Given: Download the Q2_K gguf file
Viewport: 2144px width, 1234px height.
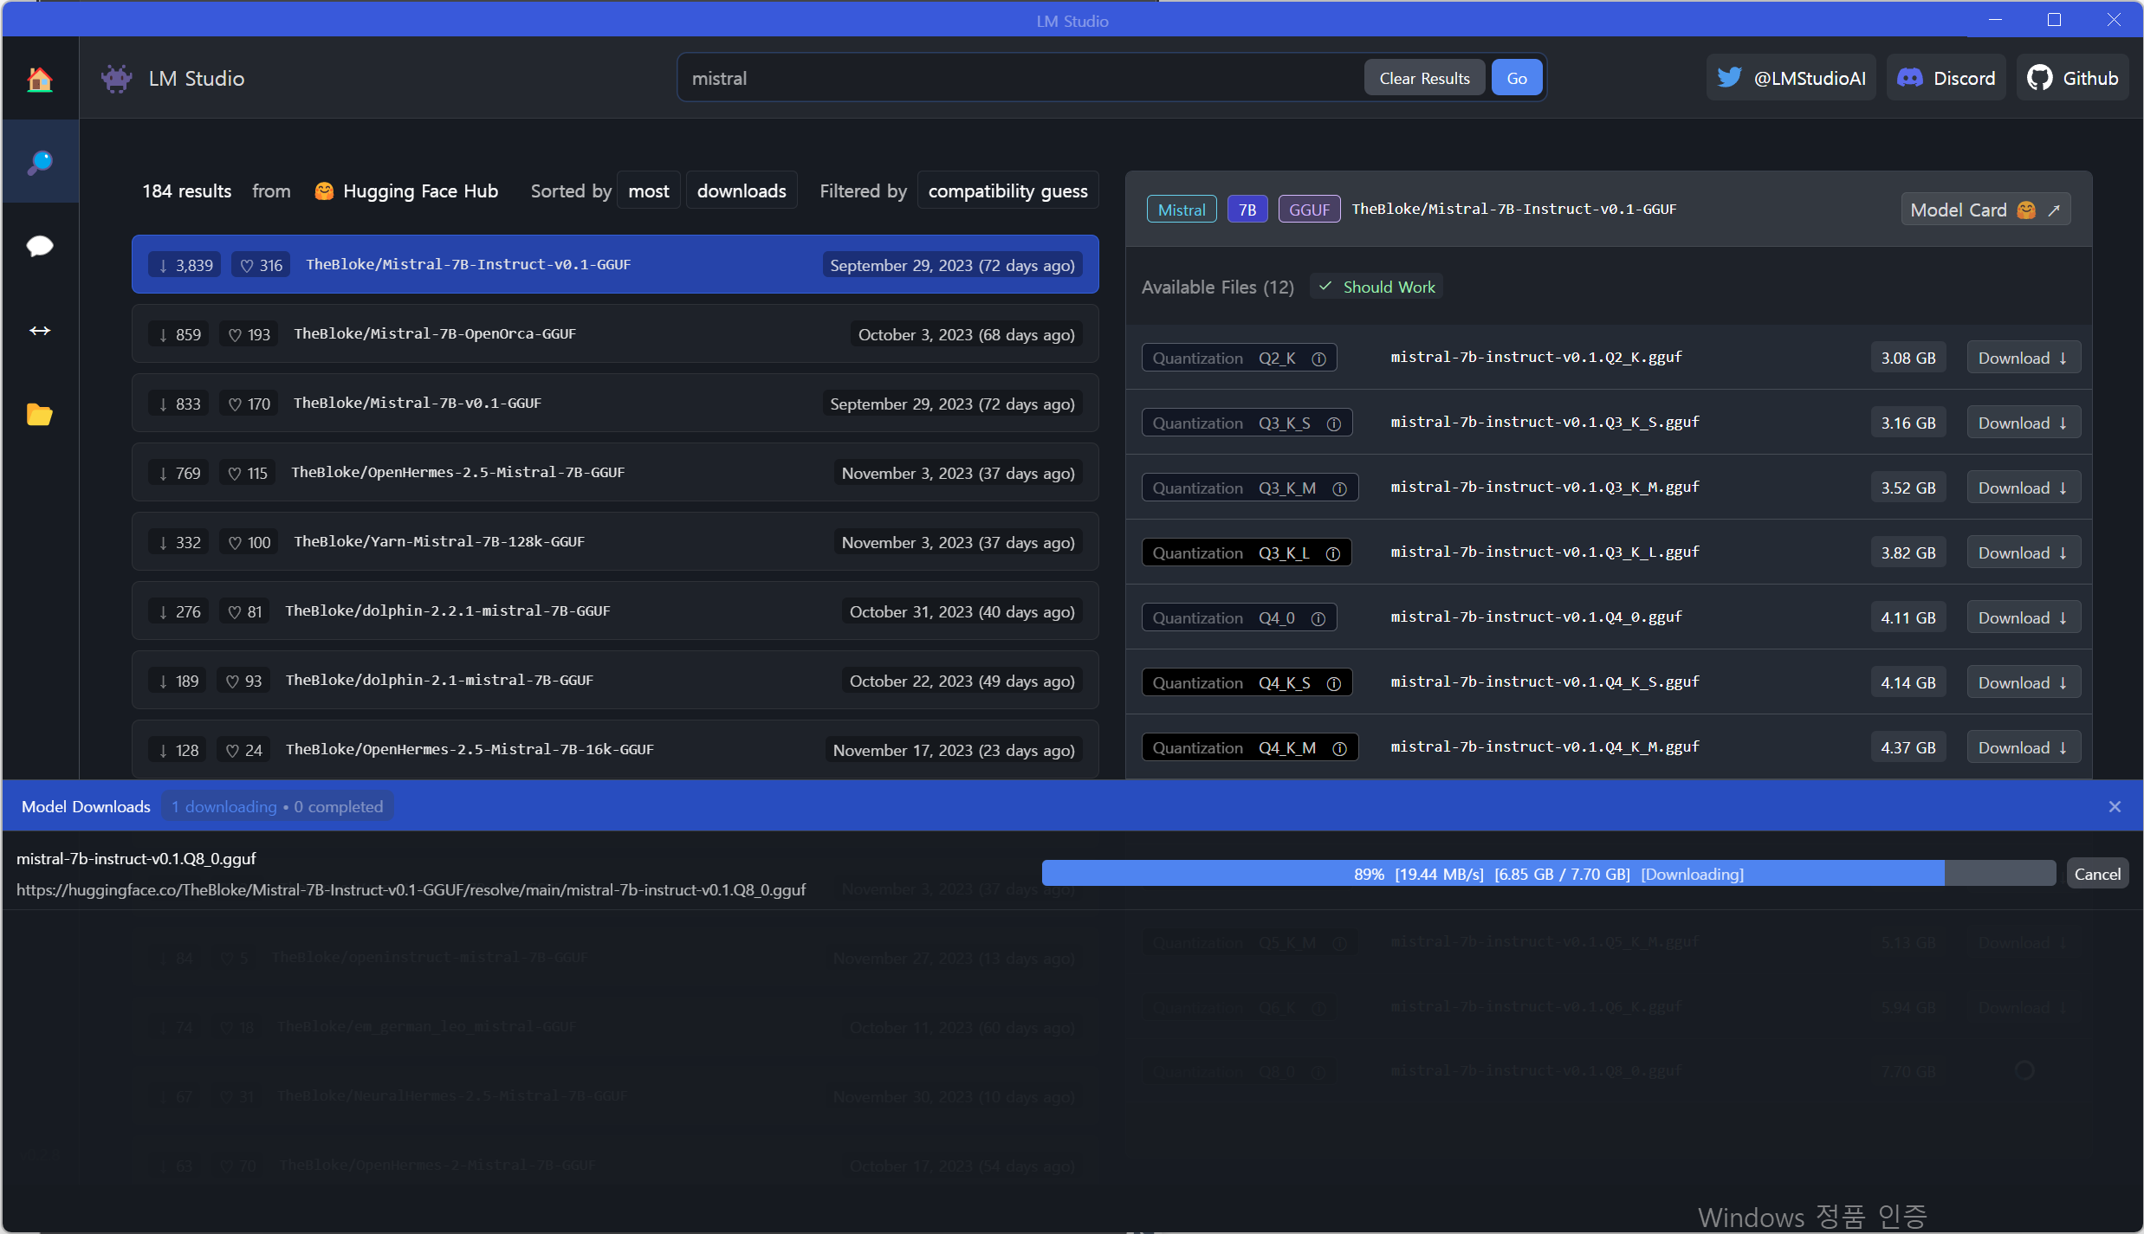Looking at the screenshot, I should click(x=2024, y=358).
